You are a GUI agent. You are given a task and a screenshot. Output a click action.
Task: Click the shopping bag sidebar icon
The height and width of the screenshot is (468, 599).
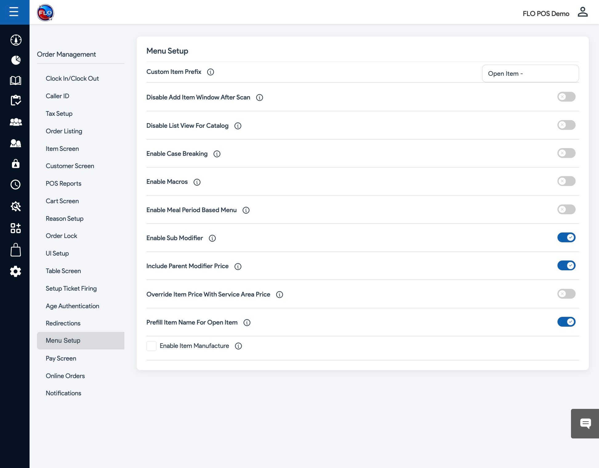tap(15, 250)
